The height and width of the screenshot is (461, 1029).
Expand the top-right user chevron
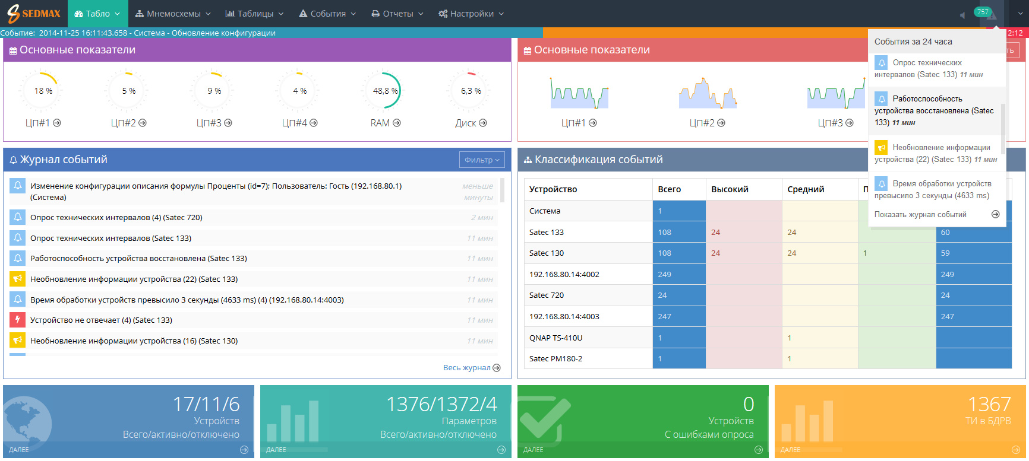coord(1017,14)
